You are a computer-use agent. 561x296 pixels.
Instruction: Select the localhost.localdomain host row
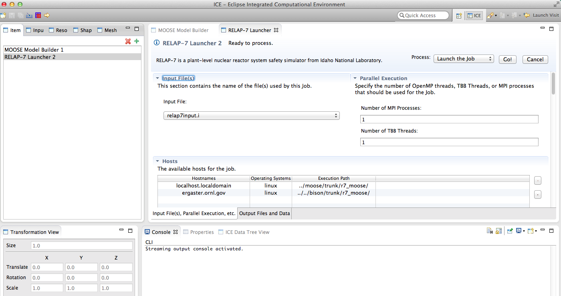click(343, 185)
